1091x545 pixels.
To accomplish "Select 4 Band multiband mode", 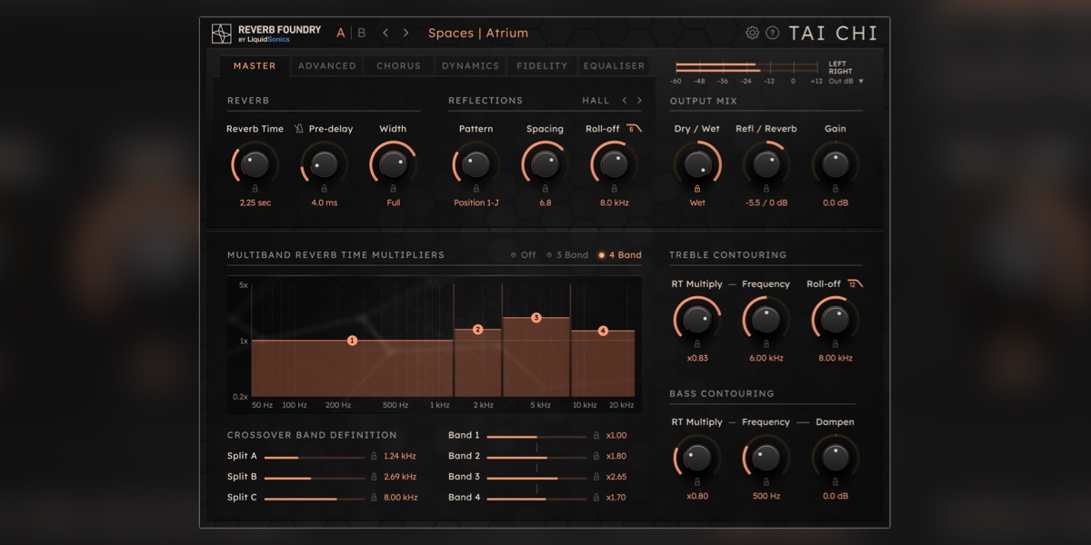I will coord(619,255).
